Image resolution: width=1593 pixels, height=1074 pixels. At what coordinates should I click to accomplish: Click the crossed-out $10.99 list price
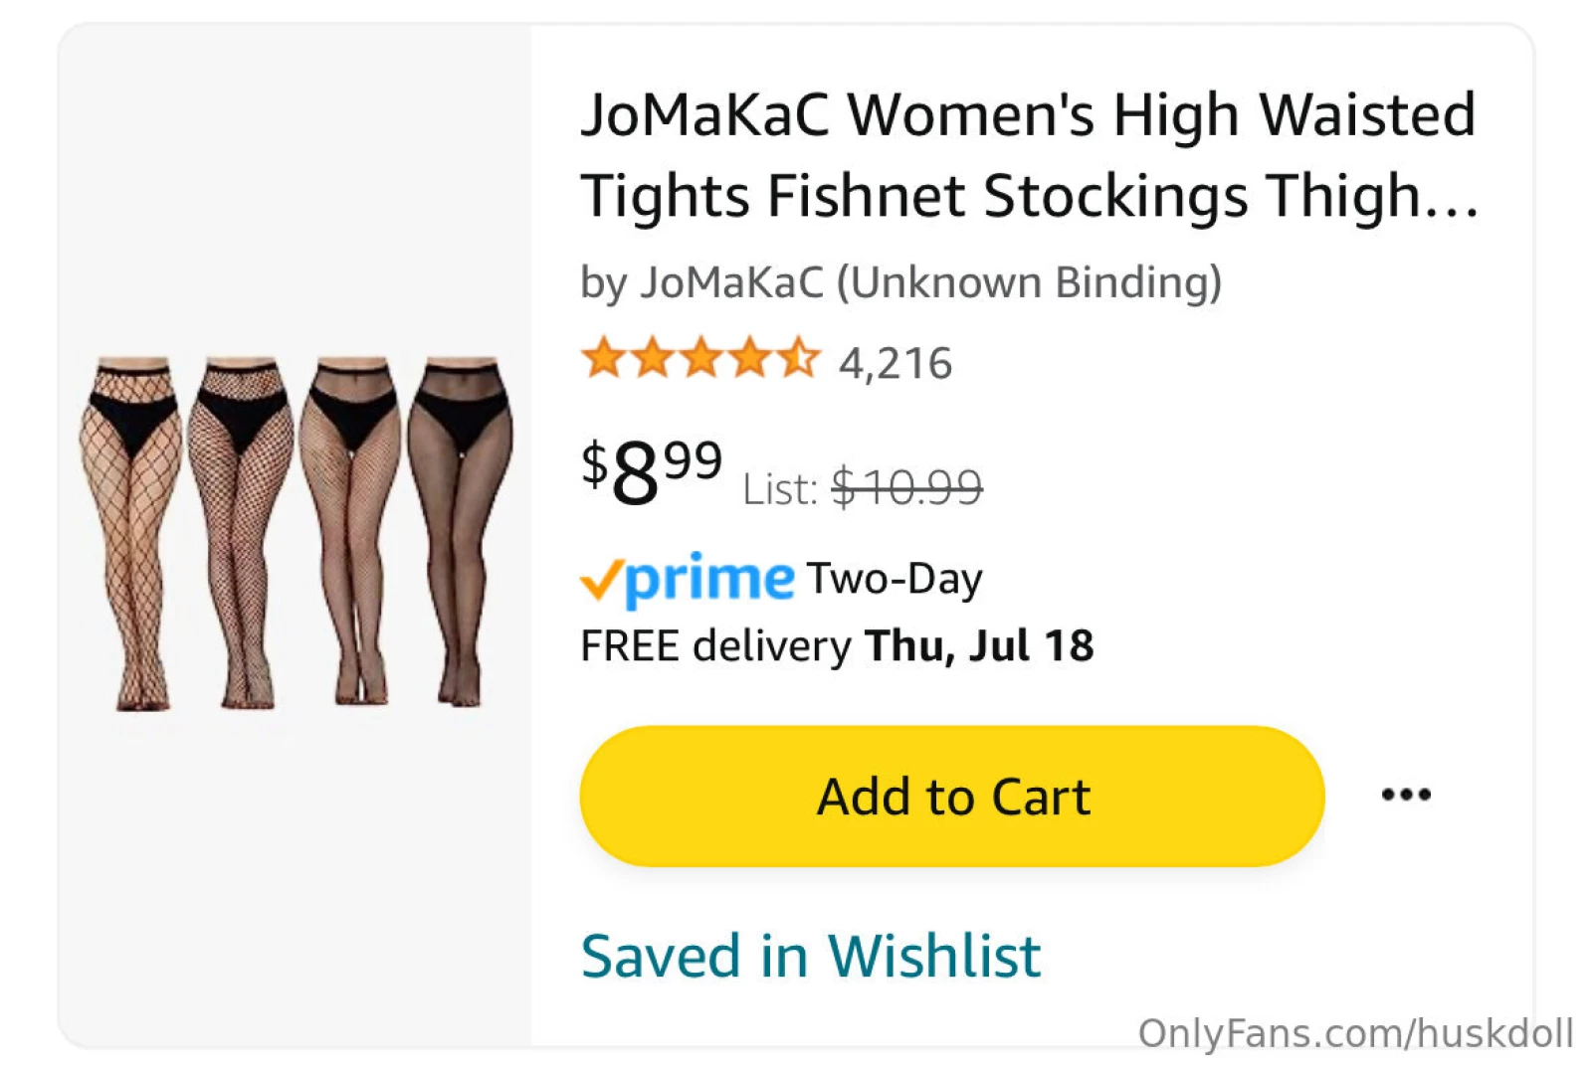906,487
